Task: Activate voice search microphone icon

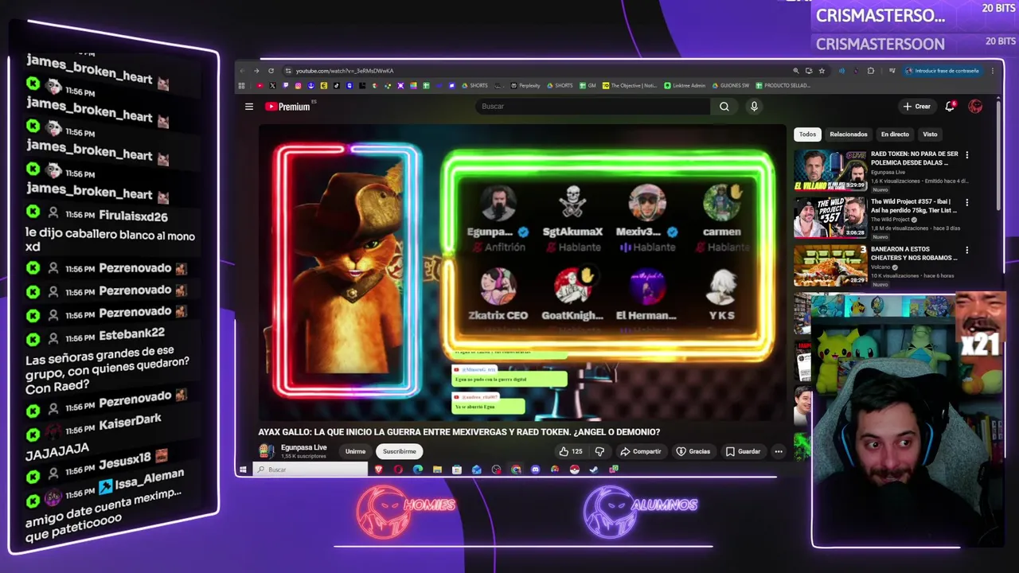Action: point(754,107)
